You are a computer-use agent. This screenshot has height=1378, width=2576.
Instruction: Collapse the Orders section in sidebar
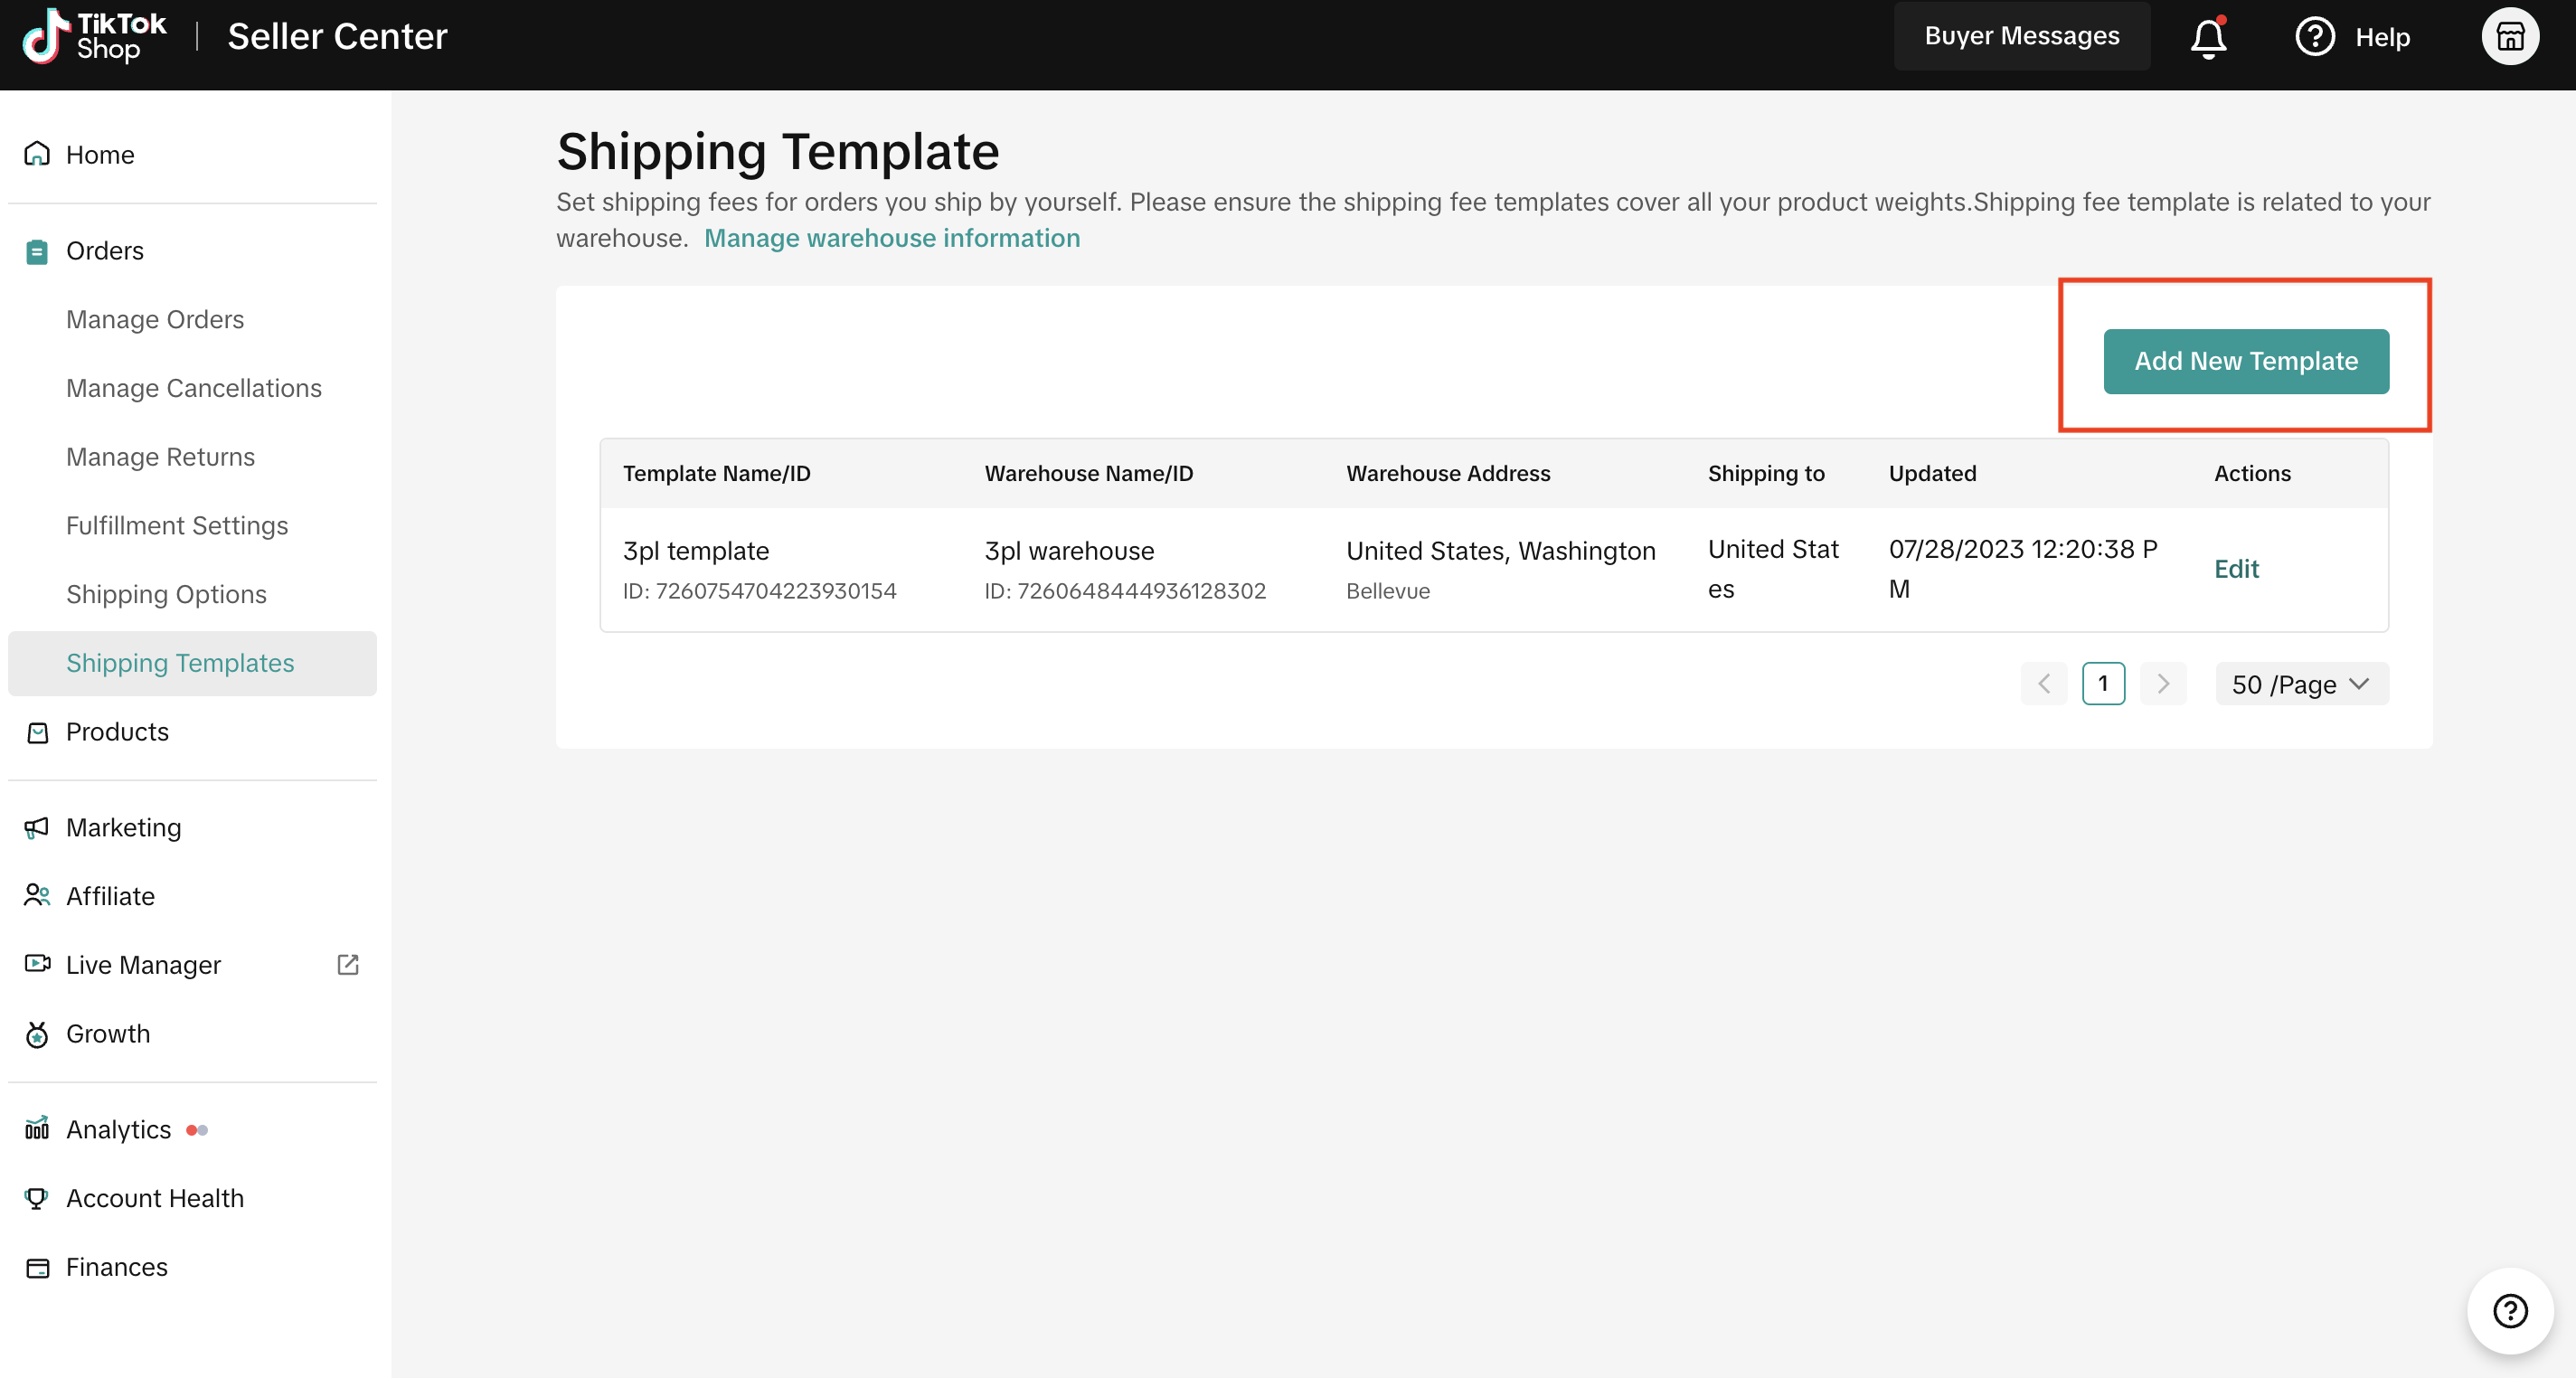coord(104,251)
